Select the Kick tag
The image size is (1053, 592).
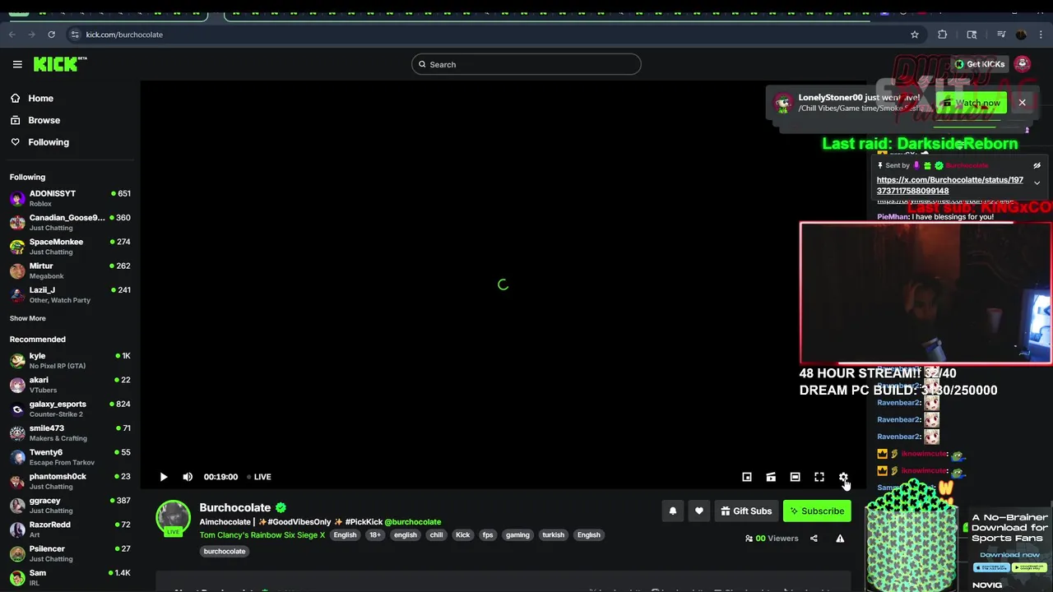[463, 535]
